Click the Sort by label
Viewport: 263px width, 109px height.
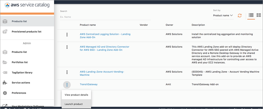217,10
